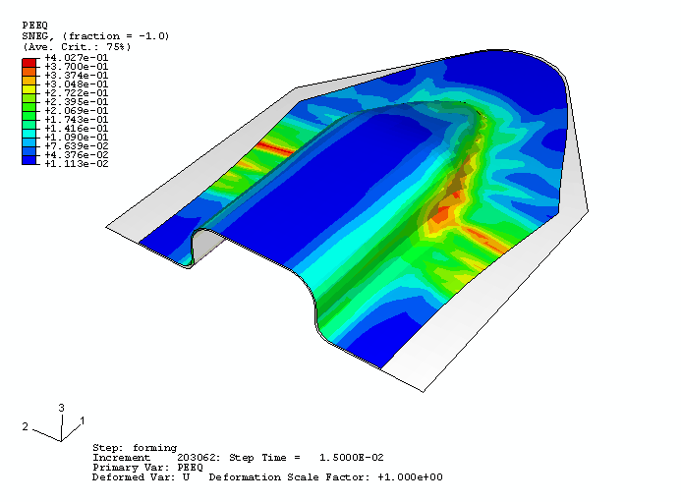This screenshot has height=502, width=681.
Task: Click the cyan legend swatch for +1.090e-01
Action: tap(28, 134)
